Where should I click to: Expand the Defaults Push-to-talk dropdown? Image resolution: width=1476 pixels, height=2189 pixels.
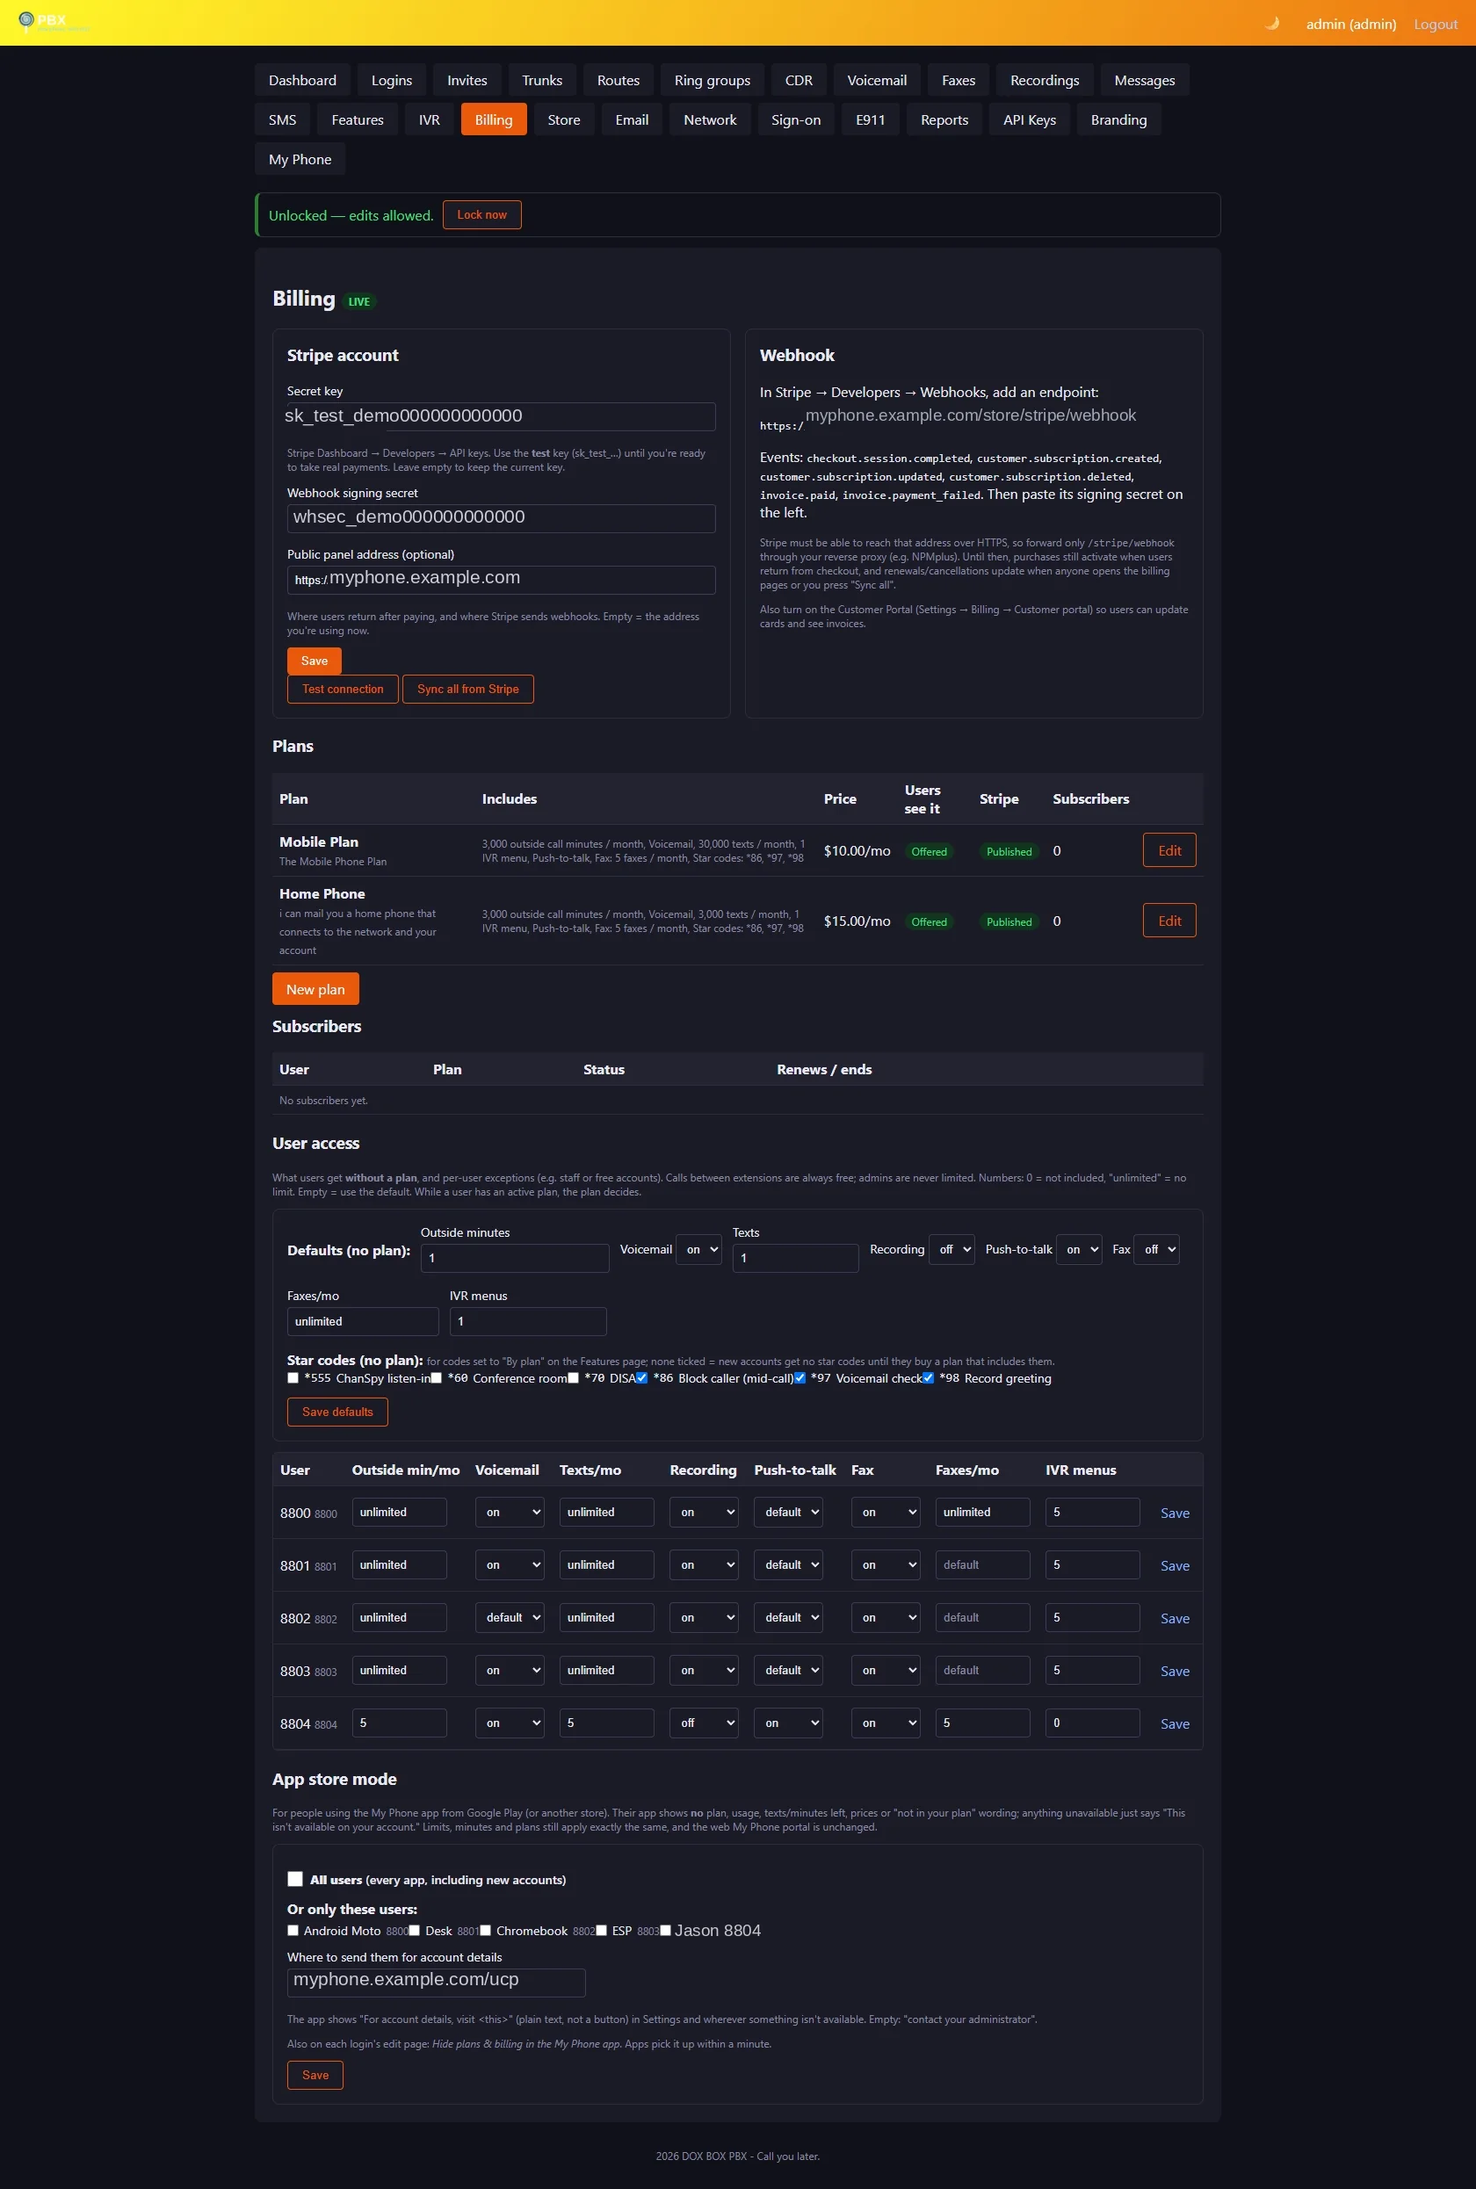[1079, 1250]
